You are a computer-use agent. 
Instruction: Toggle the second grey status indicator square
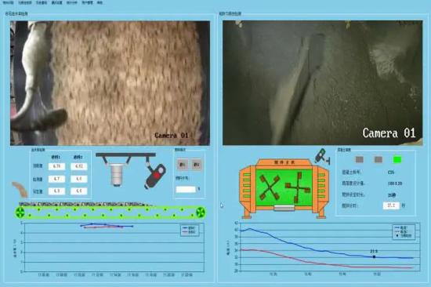click(378, 159)
